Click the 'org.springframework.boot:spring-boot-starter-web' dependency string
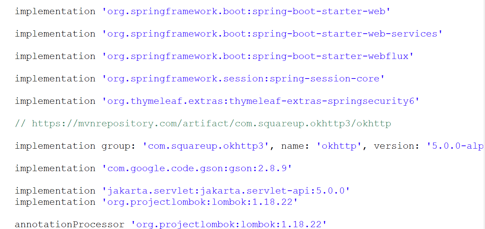This screenshot has width=485, height=229. 246,11
